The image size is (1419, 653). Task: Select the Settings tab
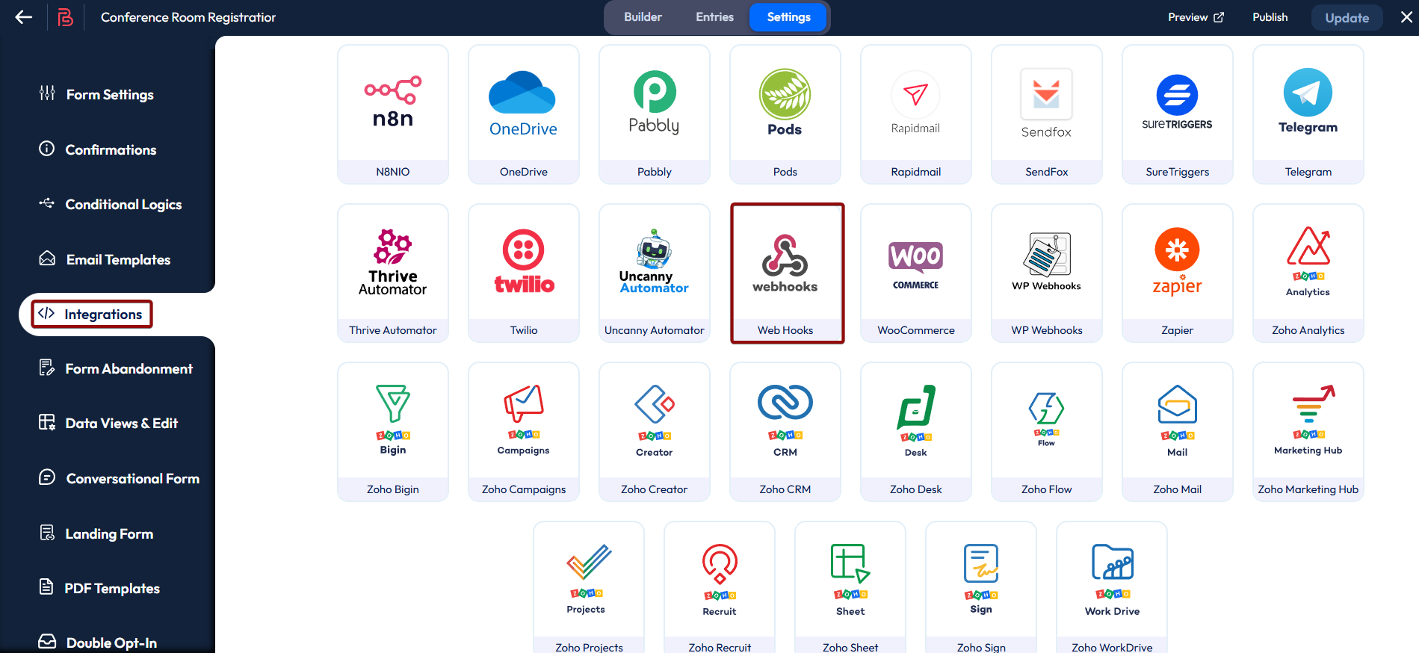[x=789, y=17]
